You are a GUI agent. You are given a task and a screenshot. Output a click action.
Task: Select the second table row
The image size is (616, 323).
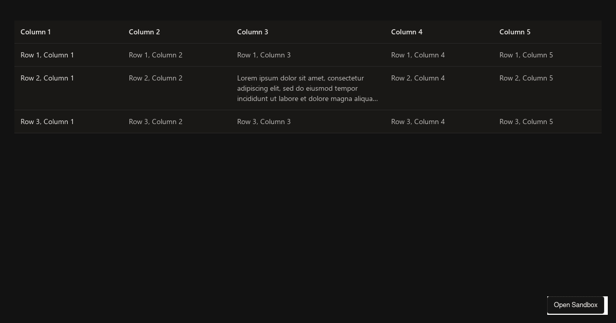(308, 88)
